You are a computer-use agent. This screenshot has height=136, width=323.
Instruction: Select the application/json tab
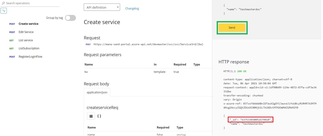pos(97,93)
